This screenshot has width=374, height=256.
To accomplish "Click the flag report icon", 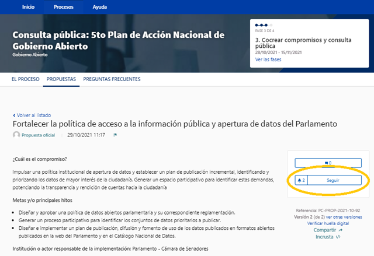I will coord(115,135).
